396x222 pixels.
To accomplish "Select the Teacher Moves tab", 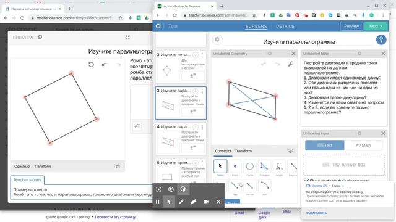I will click(x=27, y=180).
